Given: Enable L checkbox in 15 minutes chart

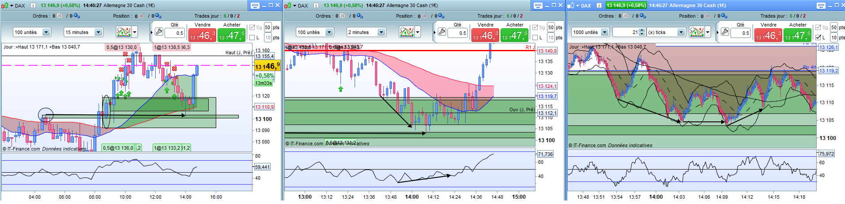Looking at the screenshot, I should tap(252, 38).
